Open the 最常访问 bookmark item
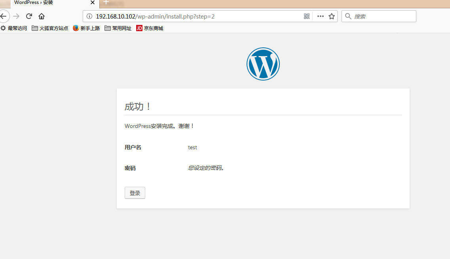This screenshot has height=259, width=450. [14, 28]
